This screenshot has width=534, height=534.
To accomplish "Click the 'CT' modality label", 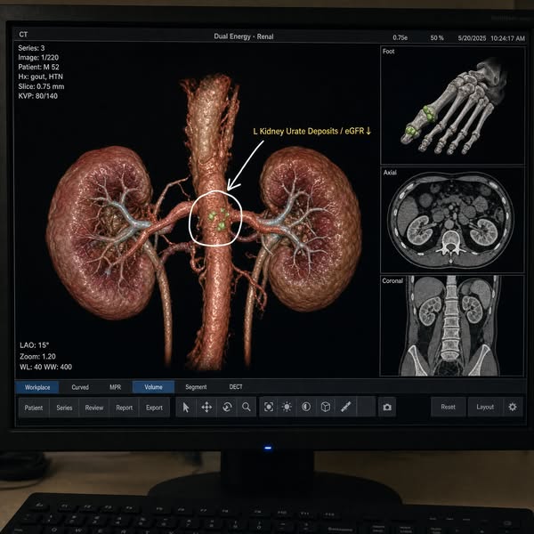I will click(x=23, y=35).
